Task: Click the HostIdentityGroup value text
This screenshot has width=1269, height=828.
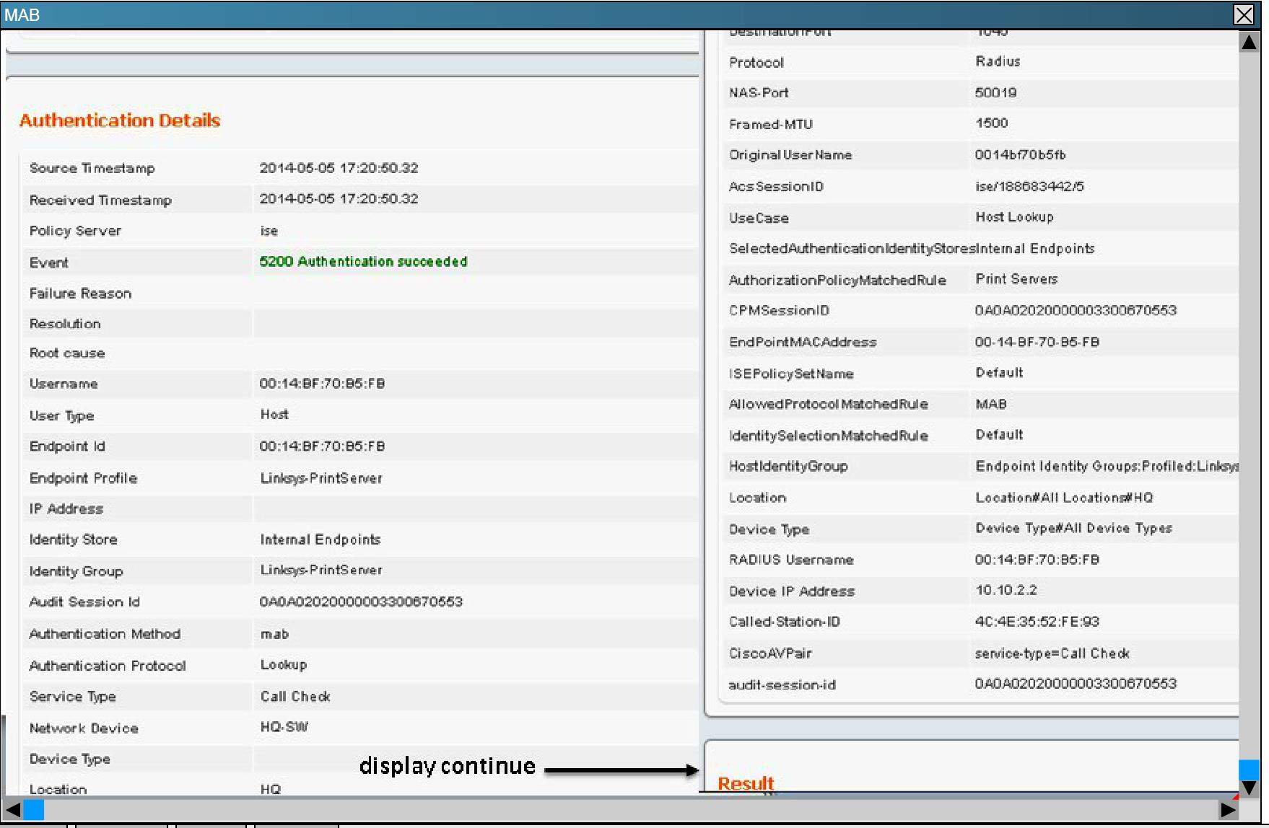Action: click(x=1106, y=467)
